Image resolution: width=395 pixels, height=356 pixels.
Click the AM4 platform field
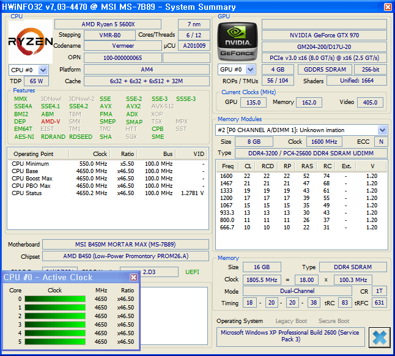pyautogui.click(x=147, y=70)
